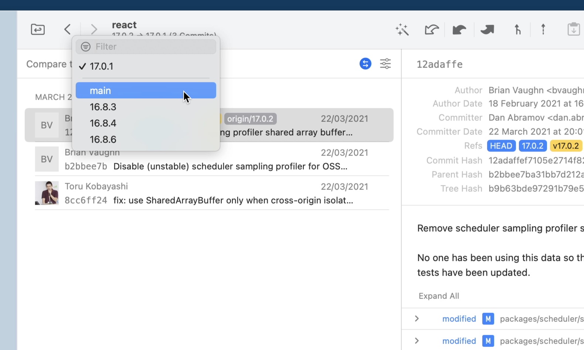This screenshot has height=350, width=584.
Task: Click the branch merge toolbar icon
Action: tap(517, 29)
